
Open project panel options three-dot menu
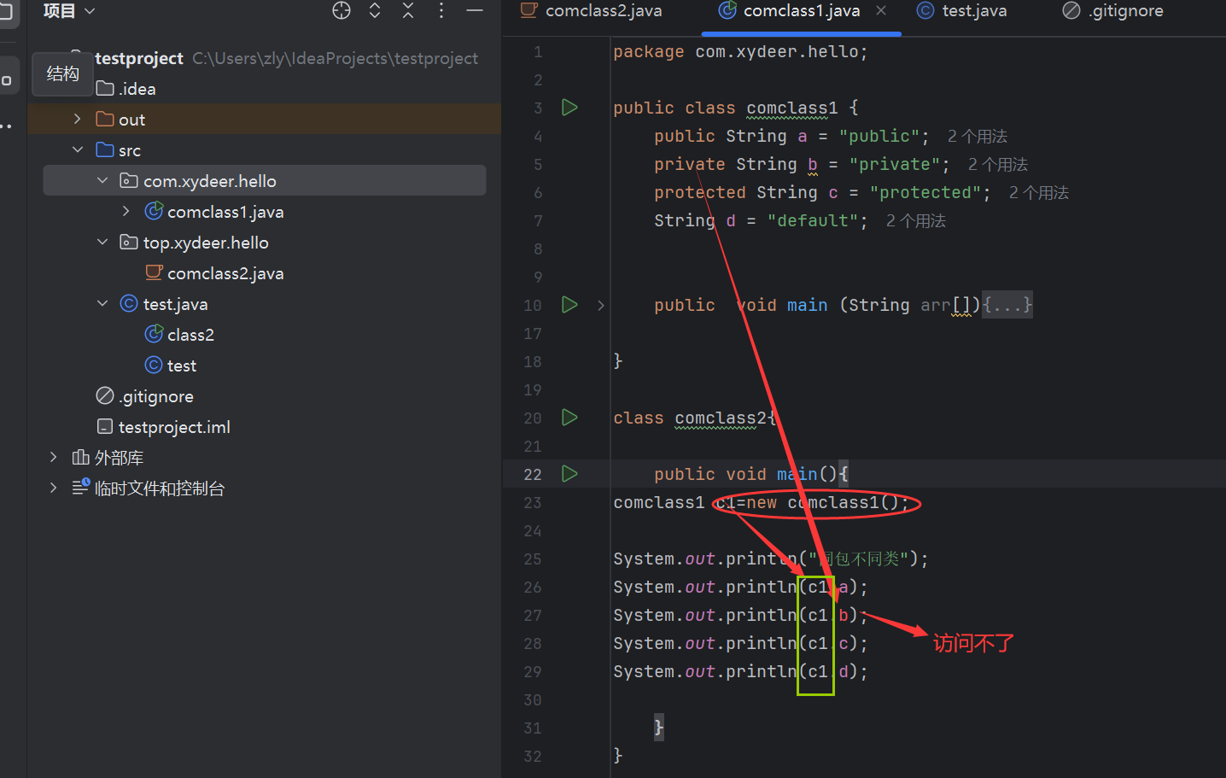click(441, 10)
